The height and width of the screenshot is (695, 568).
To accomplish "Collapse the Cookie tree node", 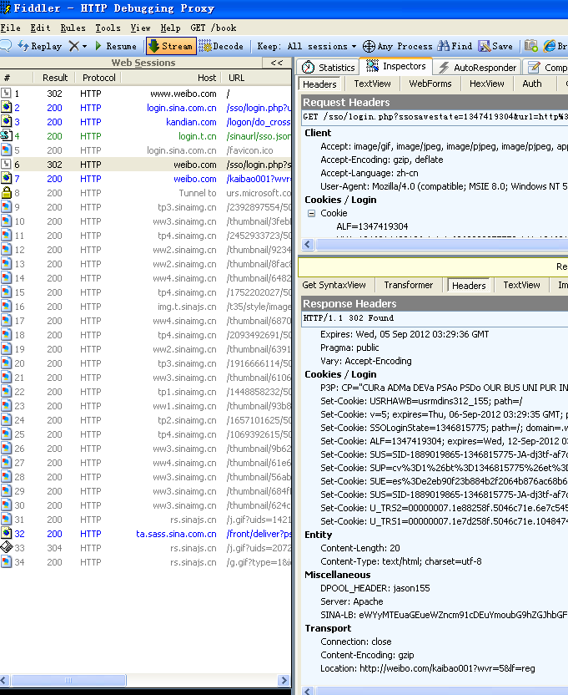I will pos(313,213).
